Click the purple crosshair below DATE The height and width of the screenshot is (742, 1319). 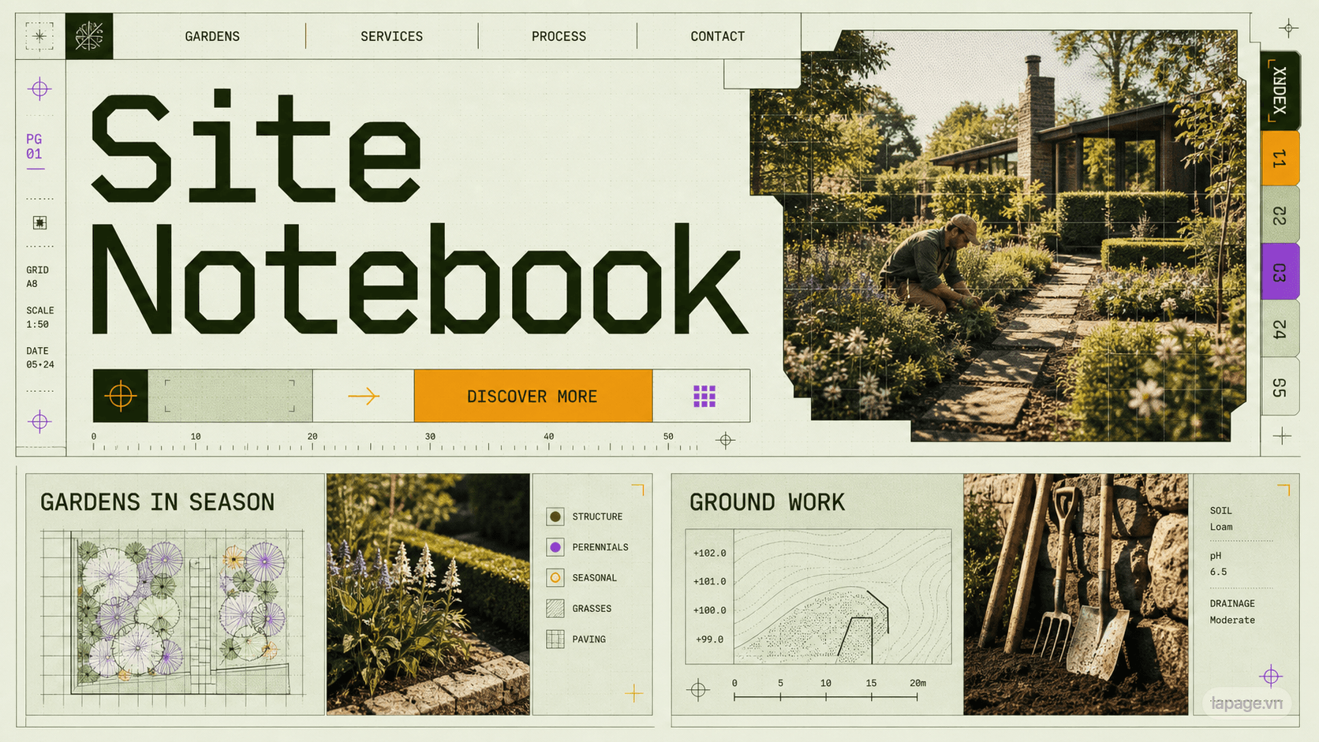tap(39, 421)
